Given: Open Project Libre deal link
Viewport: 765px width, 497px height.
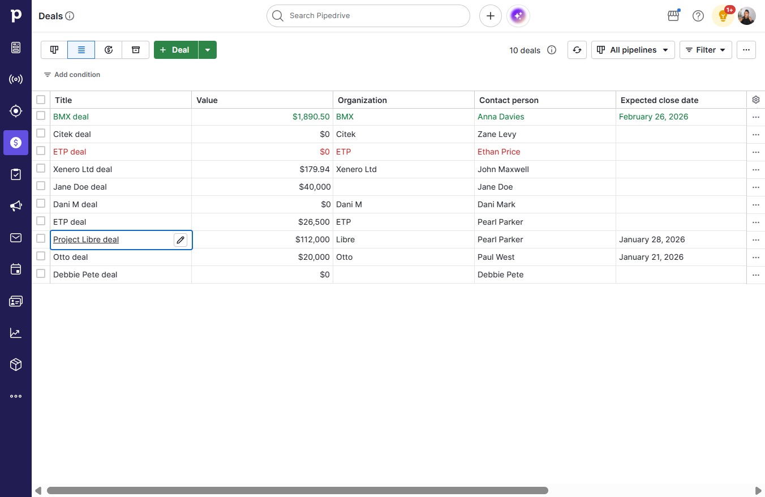Looking at the screenshot, I should point(86,239).
